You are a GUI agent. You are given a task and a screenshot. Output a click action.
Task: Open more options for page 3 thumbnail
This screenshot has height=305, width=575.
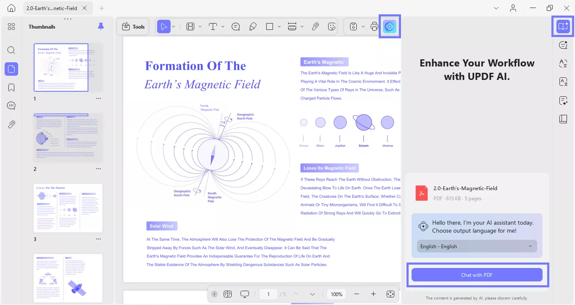pos(99,239)
